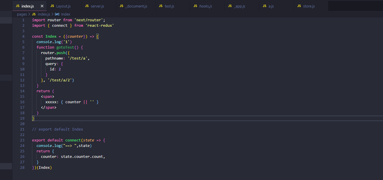The height and width of the screenshot is (180, 383).
Task: Click the '// export default Index' comment
Action: click(58, 129)
